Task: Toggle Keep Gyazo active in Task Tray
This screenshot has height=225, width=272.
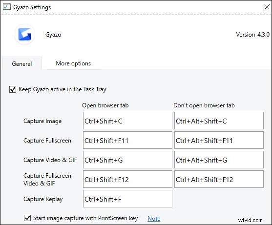Action: click(x=13, y=89)
